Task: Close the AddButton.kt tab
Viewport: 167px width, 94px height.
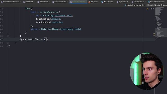Action: pos(35,2)
